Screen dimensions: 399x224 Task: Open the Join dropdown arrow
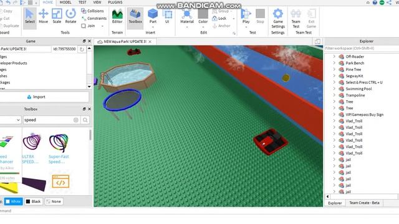click(102, 26)
